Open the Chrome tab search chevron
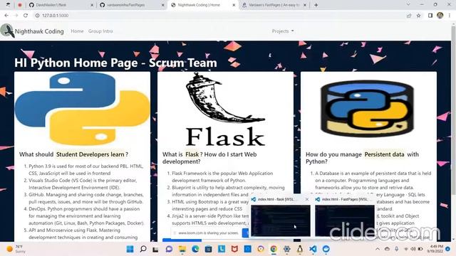Viewport: 456px width, 256px height. pyautogui.click(x=408, y=5)
